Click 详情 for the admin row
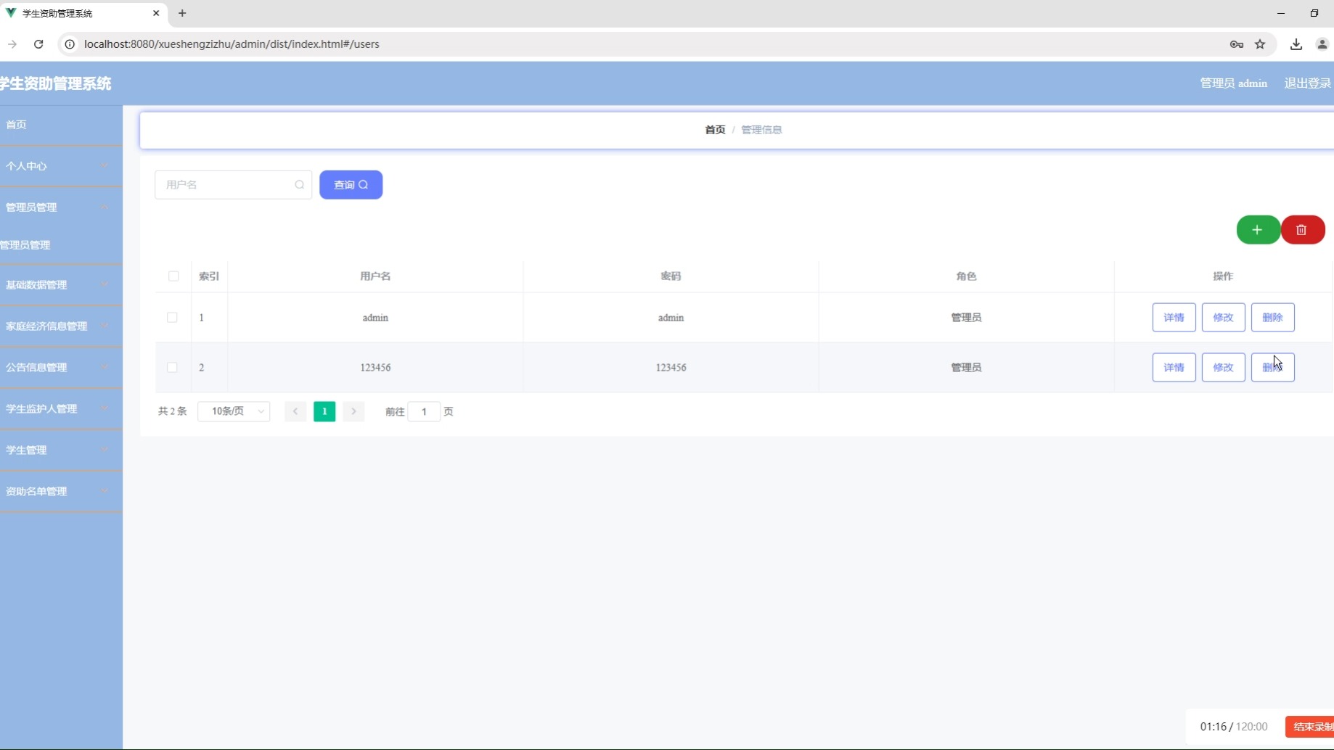Image resolution: width=1334 pixels, height=750 pixels. [x=1174, y=318]
